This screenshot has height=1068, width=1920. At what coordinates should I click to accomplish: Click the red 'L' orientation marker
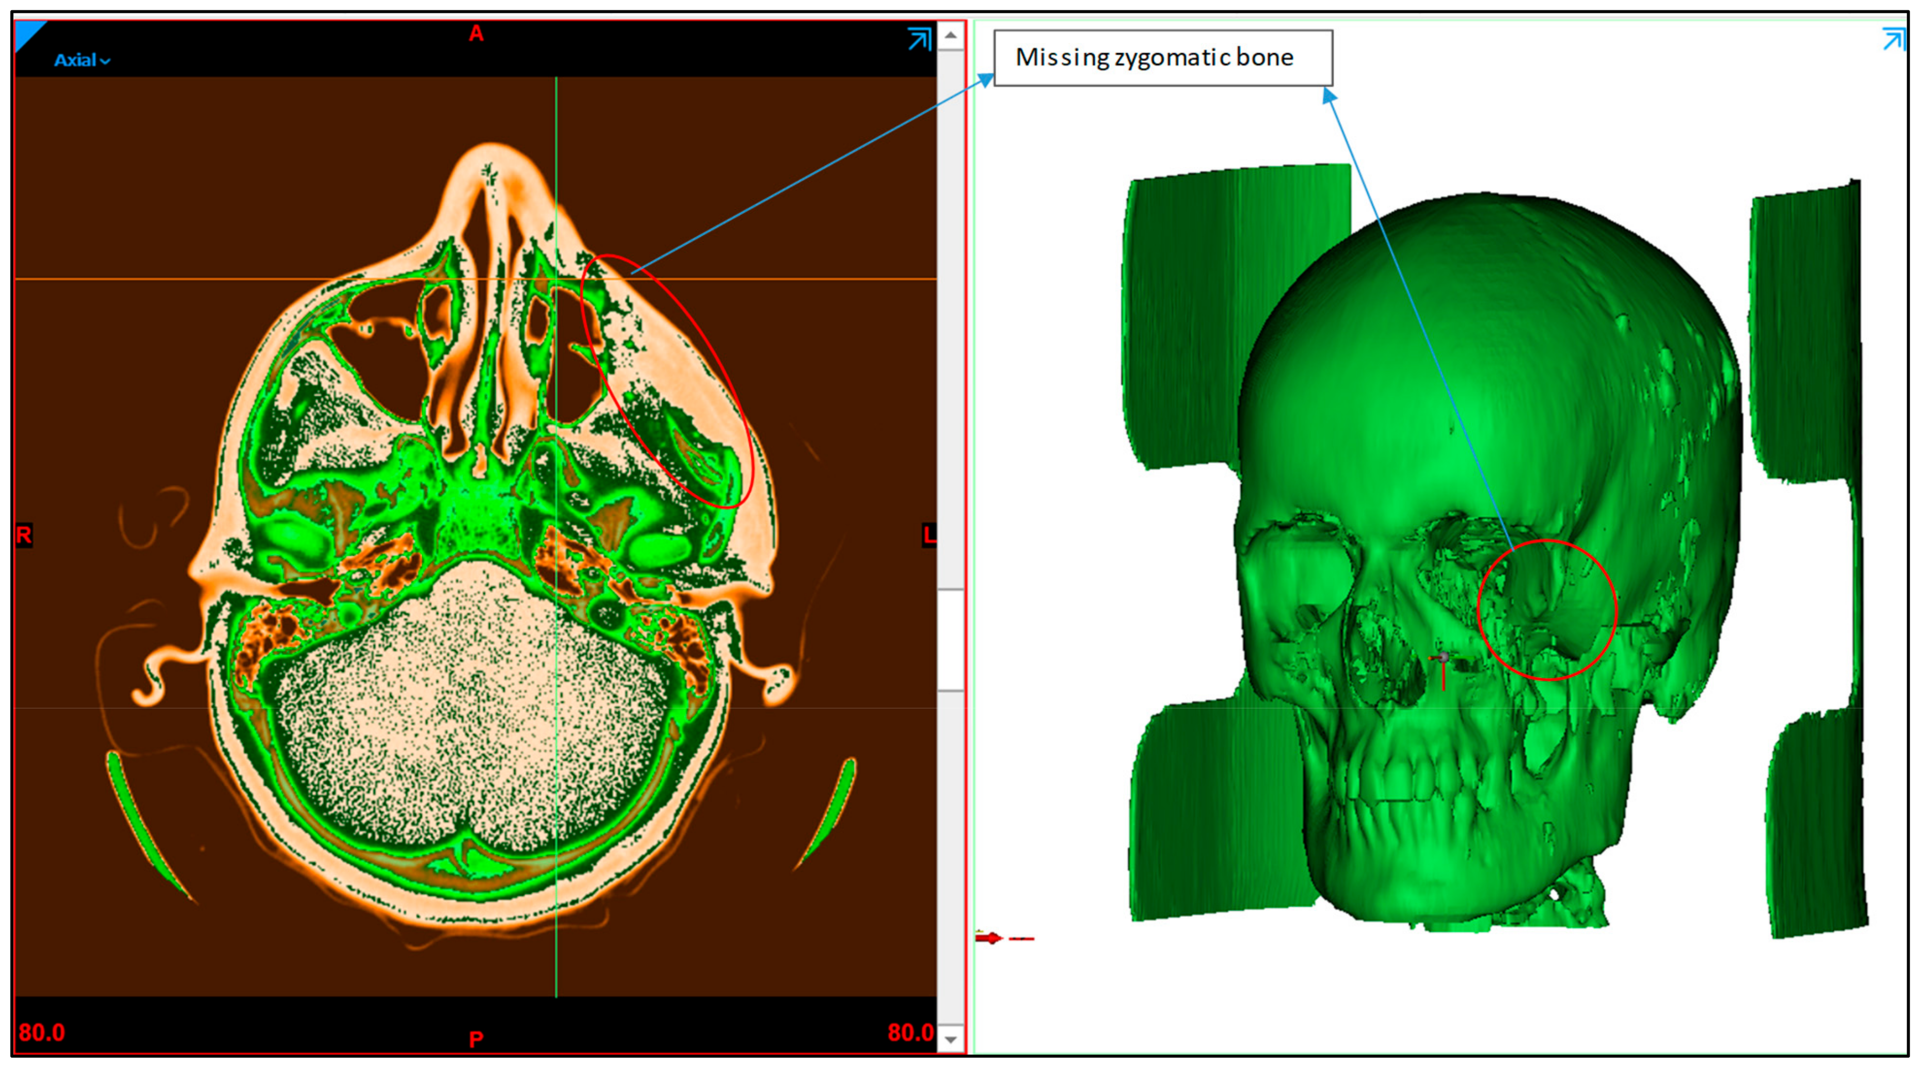point(929,535)
